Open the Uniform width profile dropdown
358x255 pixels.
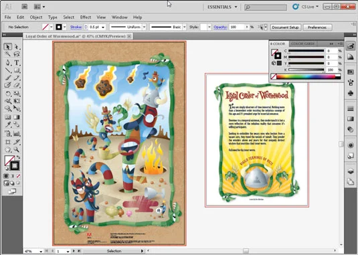coord(144,27)
